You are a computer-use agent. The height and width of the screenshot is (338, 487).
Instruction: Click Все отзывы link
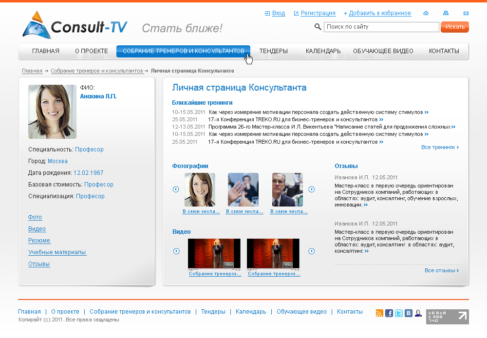point(442,271)
